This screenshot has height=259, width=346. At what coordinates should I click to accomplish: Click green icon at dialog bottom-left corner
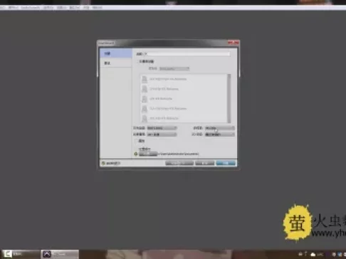[x=103, y=163]
